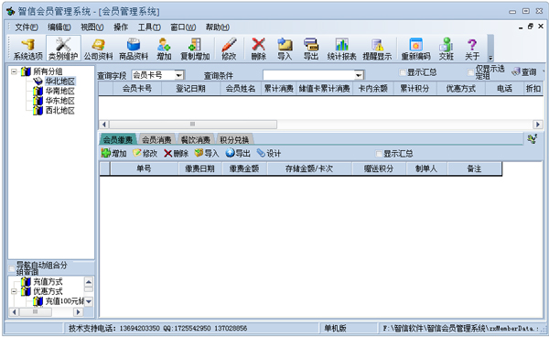This screenshot has width=549, height=337.
Task: Click 修改 in 会员缴费 sub-toolbar
Action: point(145,153)
